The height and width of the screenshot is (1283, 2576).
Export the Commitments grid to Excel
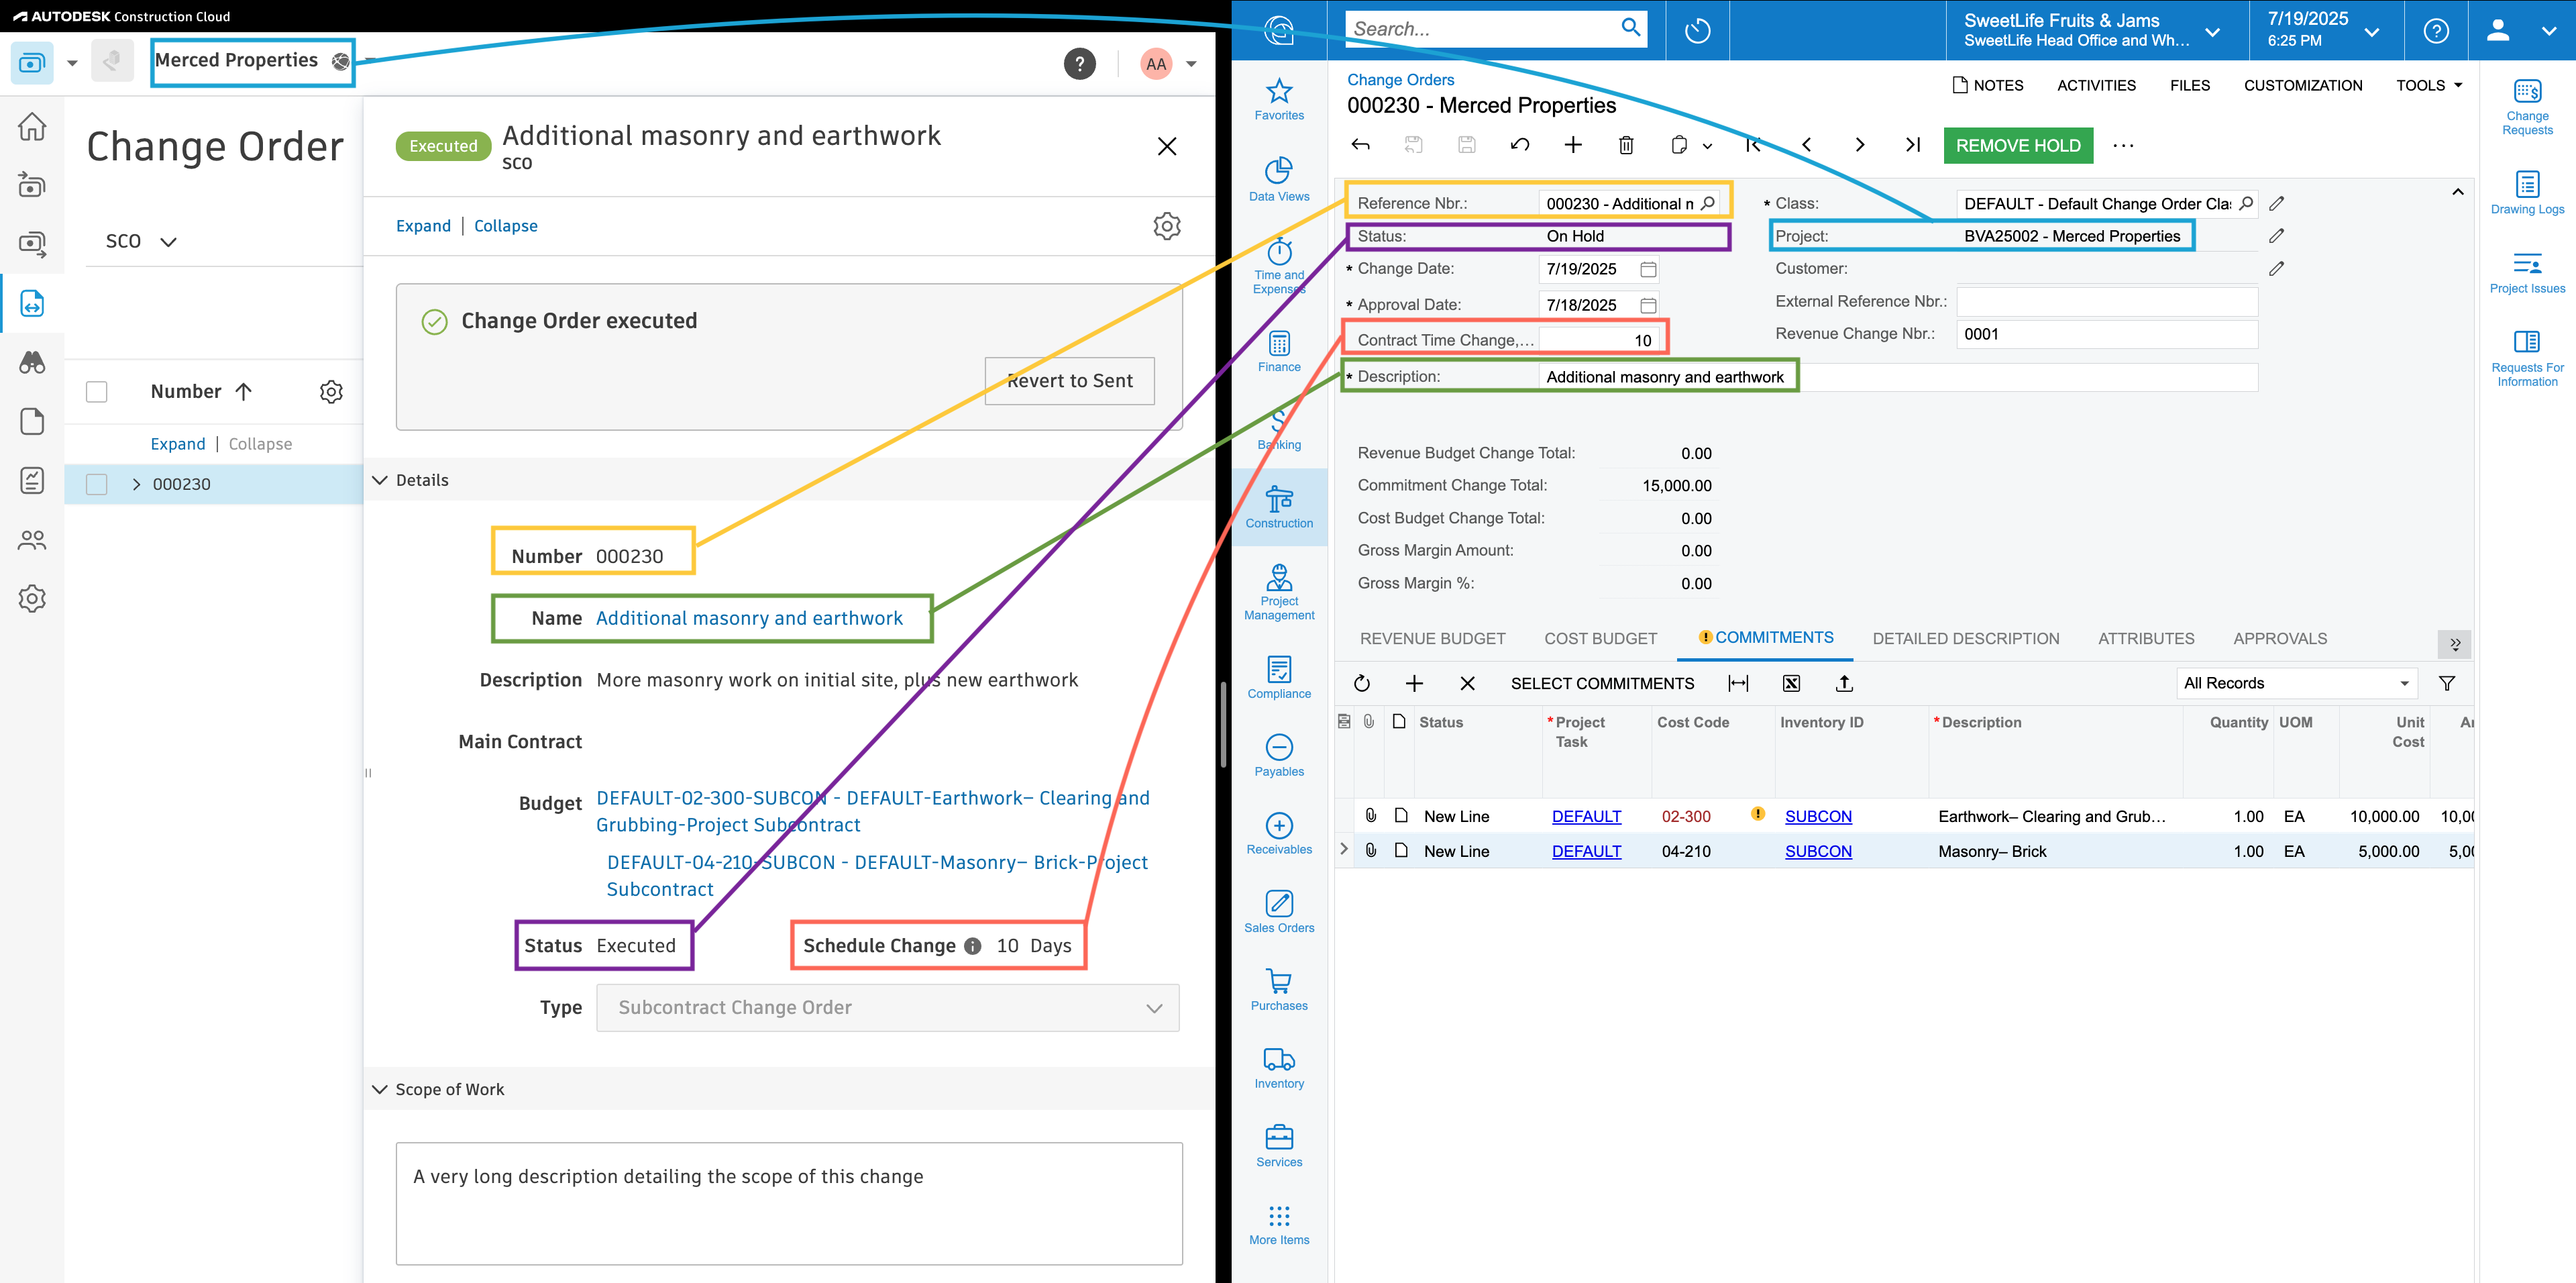click(x=1791, y=683)
